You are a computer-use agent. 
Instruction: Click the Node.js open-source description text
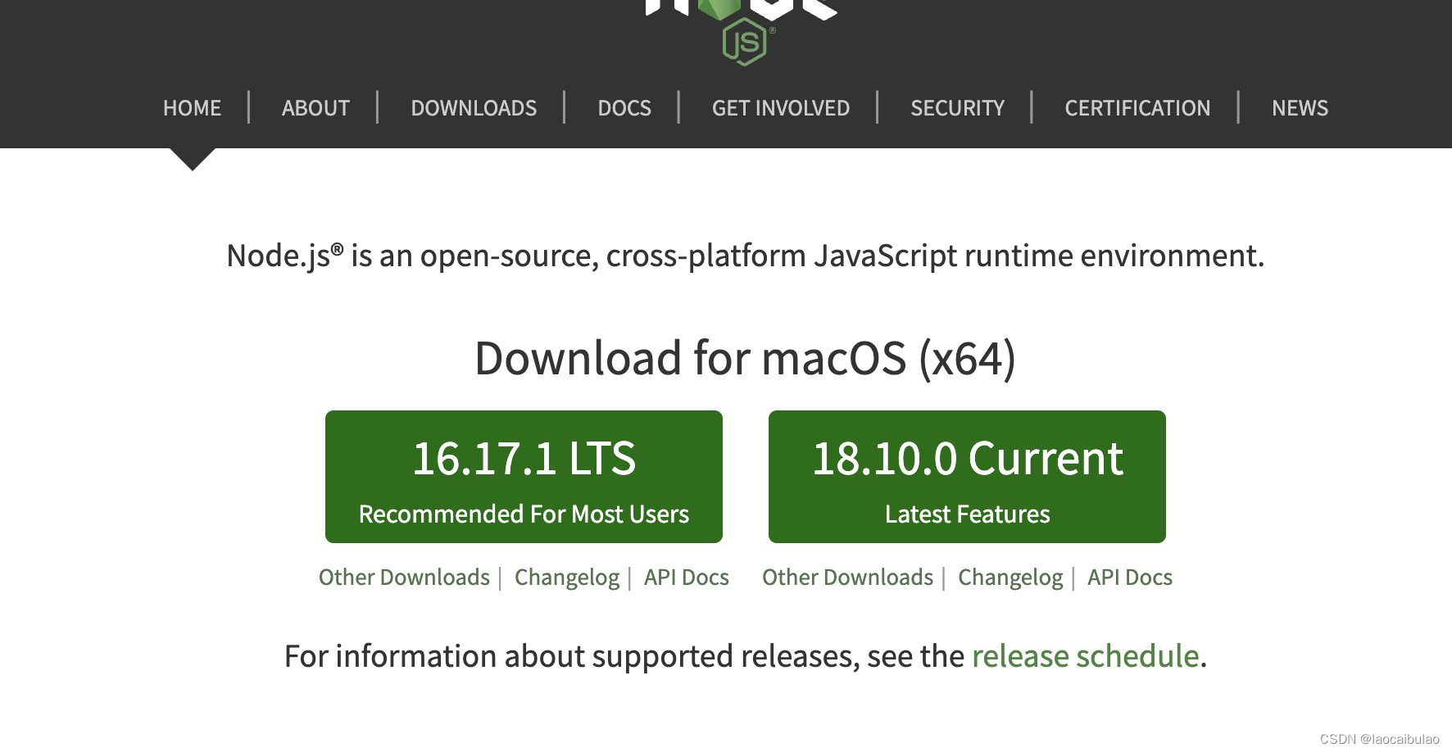745,256
